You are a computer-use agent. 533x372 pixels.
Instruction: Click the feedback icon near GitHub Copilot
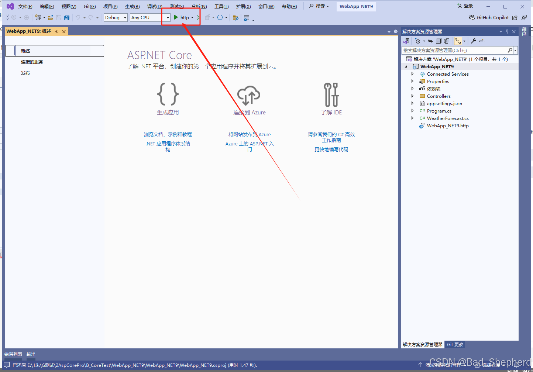(524, 17)
